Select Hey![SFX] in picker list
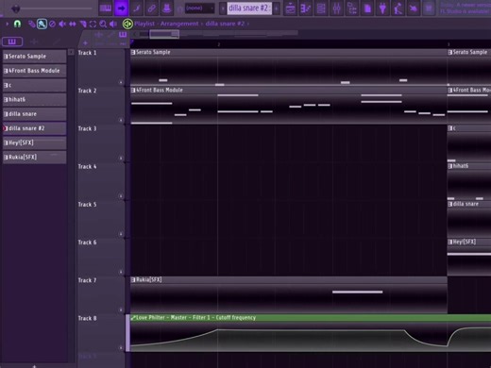491x368 pixels. [35, 142]
